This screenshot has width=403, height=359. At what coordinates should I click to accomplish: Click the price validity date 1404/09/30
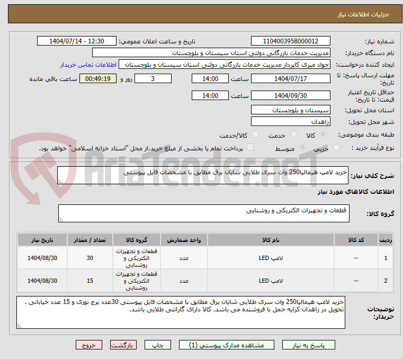[290, 96]
